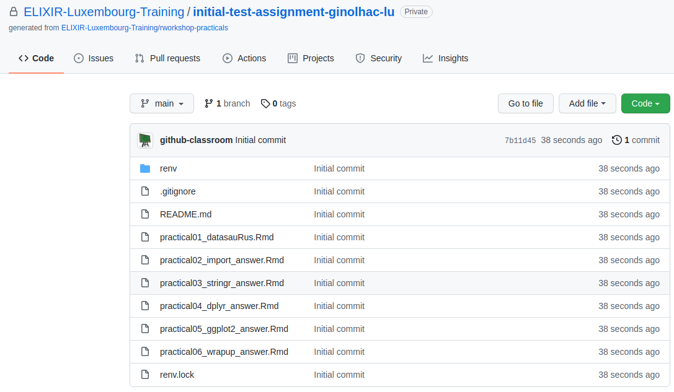Open the green Code dropdown
The width and height of the screenshot is (674, 392).
[x=645, y=103]
